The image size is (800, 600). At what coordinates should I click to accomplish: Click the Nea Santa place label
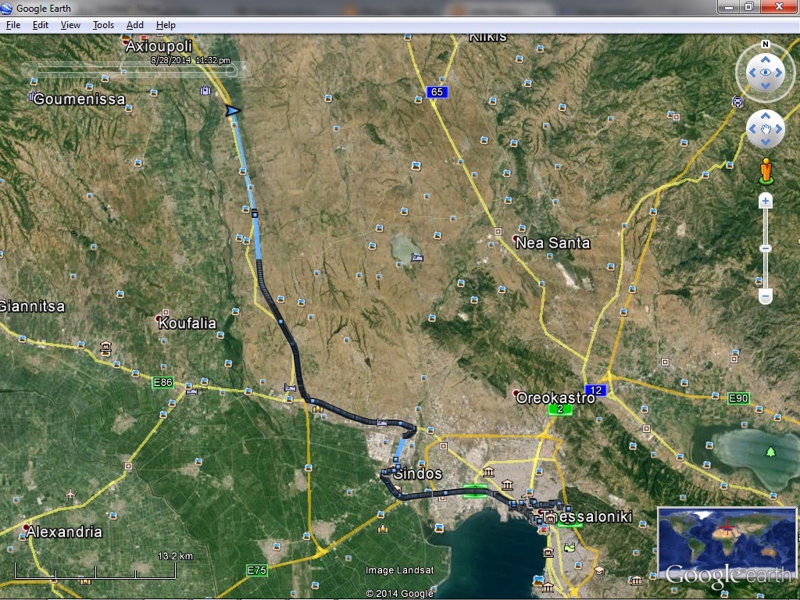point(552,243)
